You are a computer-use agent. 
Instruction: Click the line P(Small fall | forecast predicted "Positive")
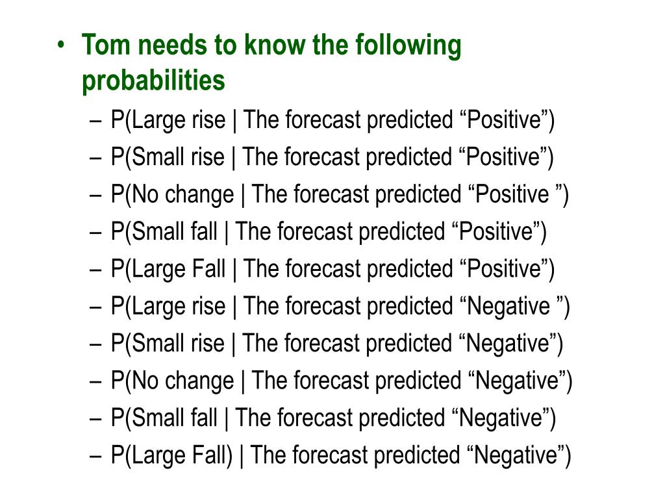(x=329, y=232)
